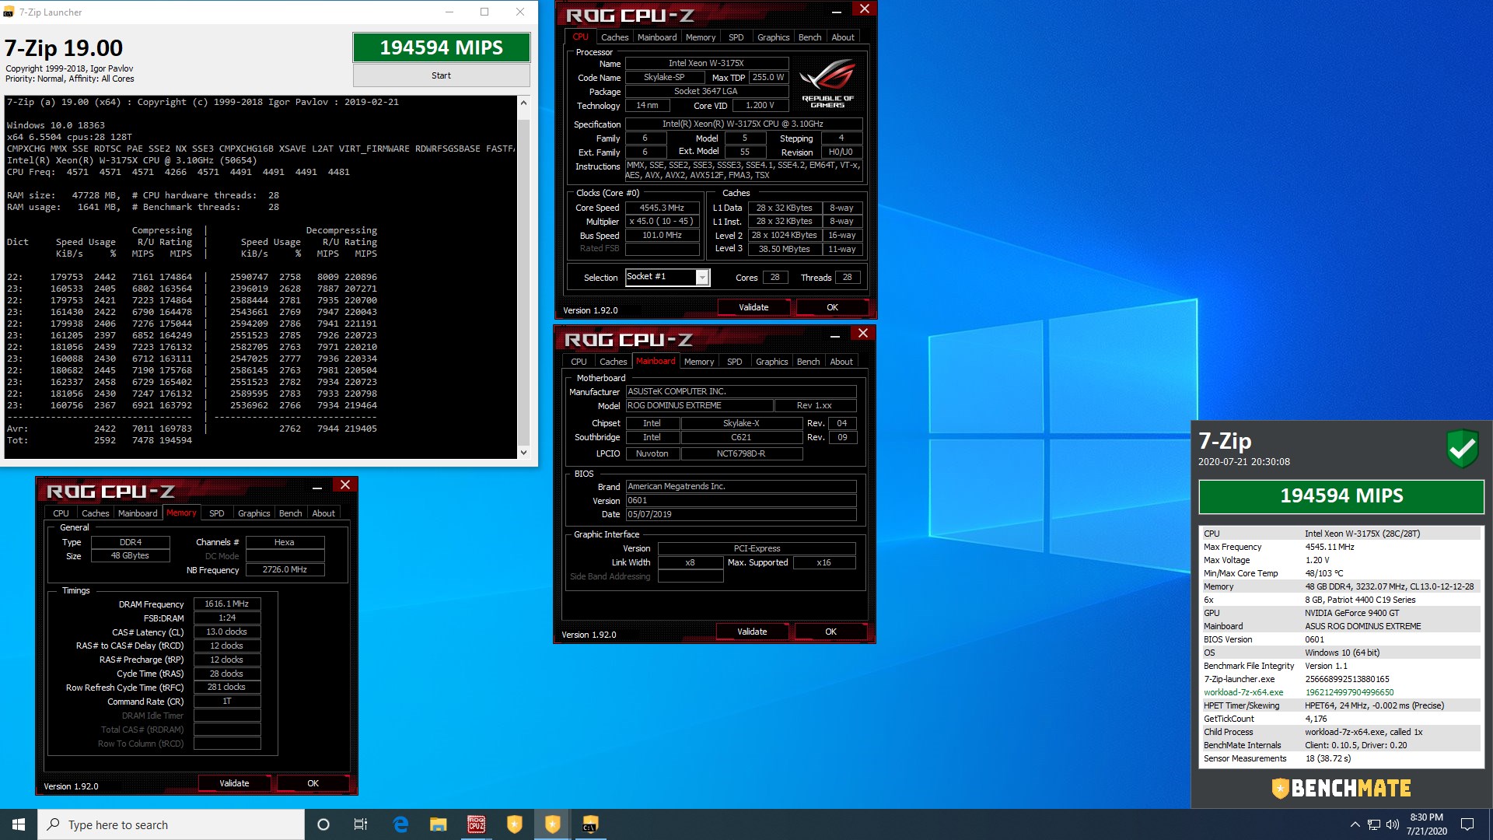Viewport: 1493px width, 840px height.
Task: Open About tab in Memory CPU-Z window
Action: click(323, 513)
